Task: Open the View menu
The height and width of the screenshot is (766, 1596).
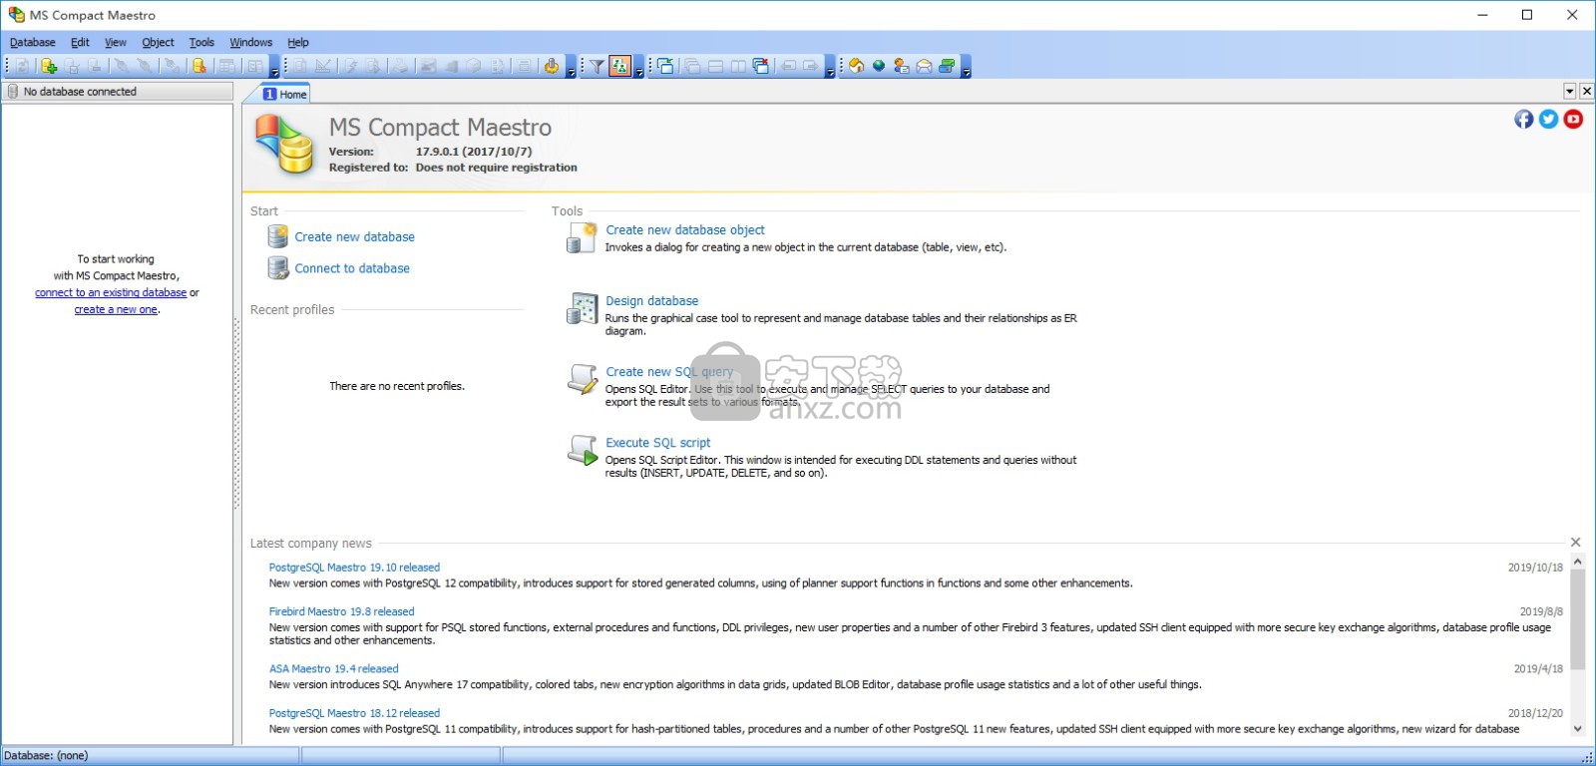Action: pyautogui.click(x=116, y=42)
